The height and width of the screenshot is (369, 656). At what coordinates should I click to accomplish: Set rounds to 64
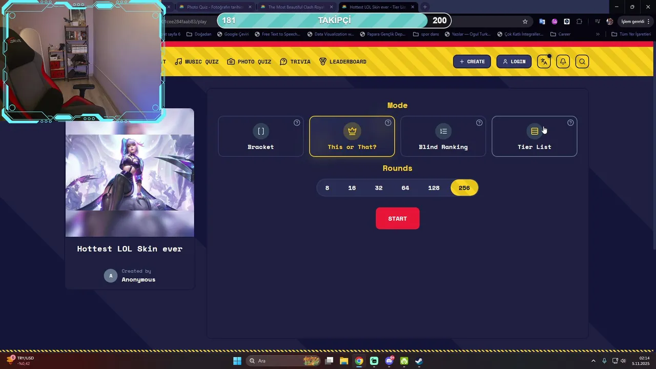click(x=405, y=188)
